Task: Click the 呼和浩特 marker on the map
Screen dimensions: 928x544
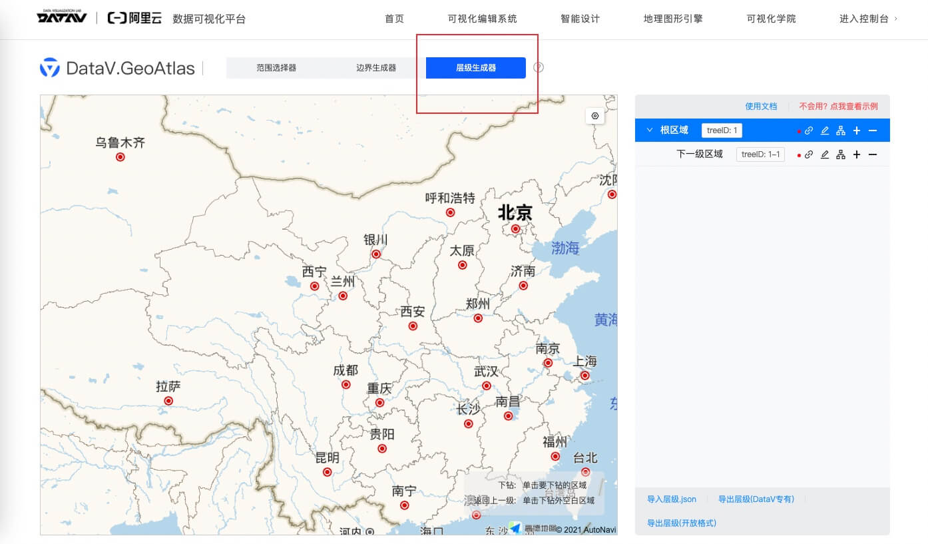Action: coord(451,212)
